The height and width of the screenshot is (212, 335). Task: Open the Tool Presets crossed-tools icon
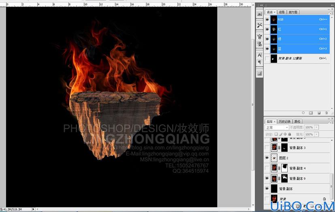260,25
